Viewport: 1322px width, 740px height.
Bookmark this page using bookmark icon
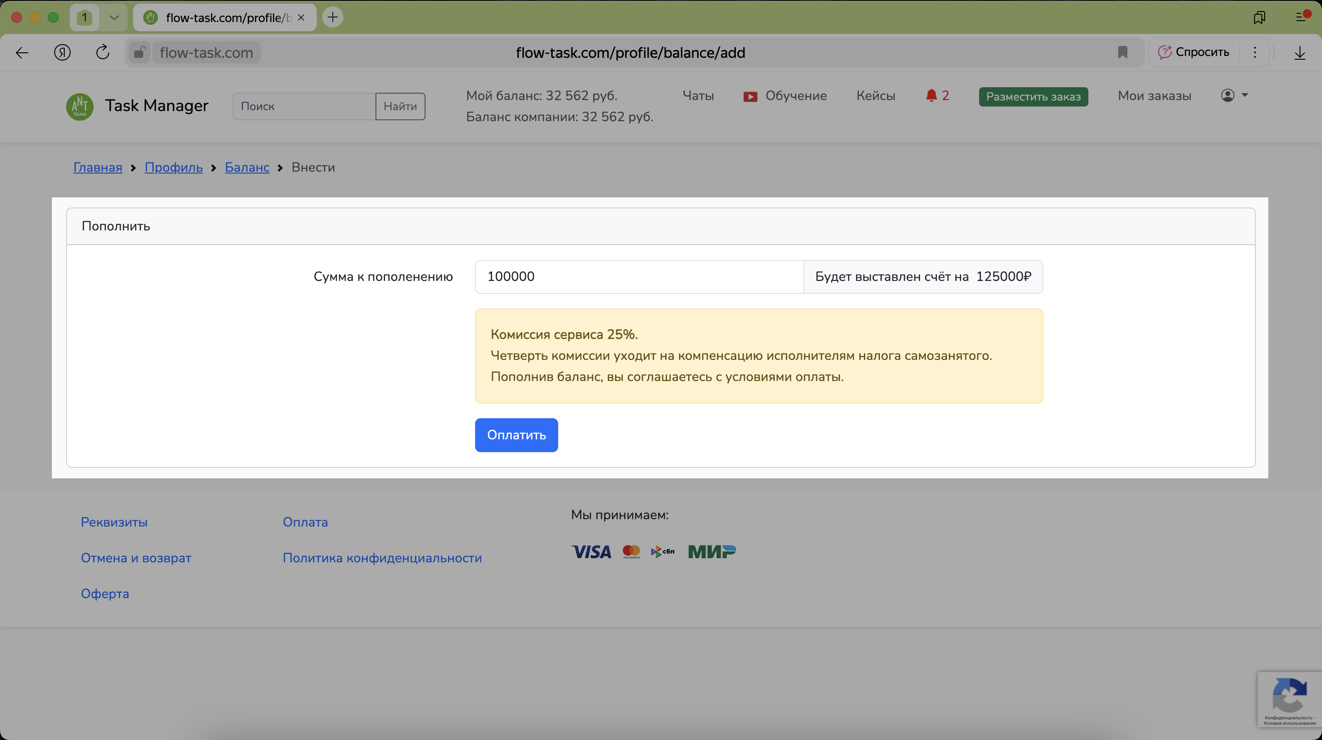pos(1122,52)
